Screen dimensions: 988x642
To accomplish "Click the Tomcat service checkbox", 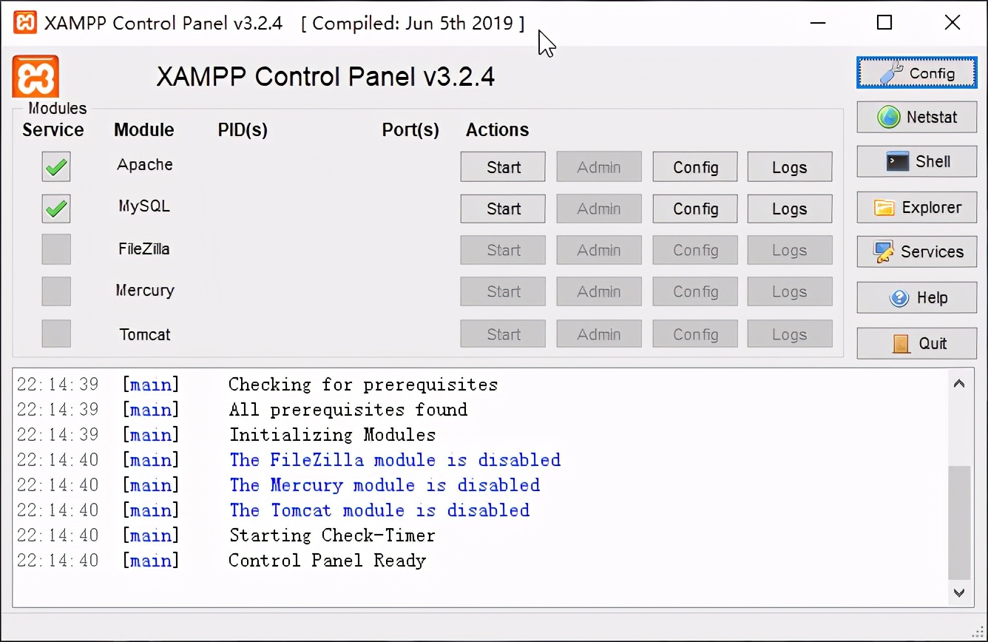I will pos(56,334).
